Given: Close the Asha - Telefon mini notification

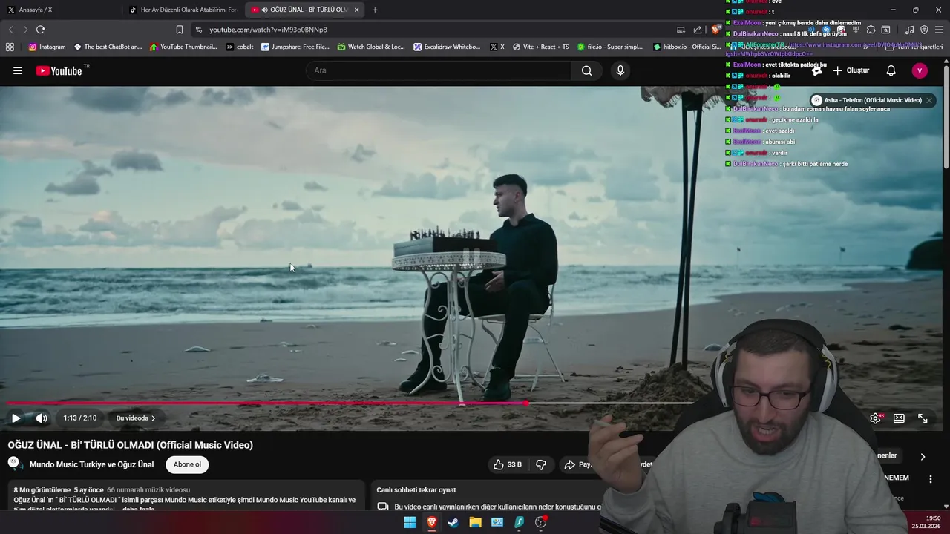Looking at the screenshot, I should coord(928,100).
